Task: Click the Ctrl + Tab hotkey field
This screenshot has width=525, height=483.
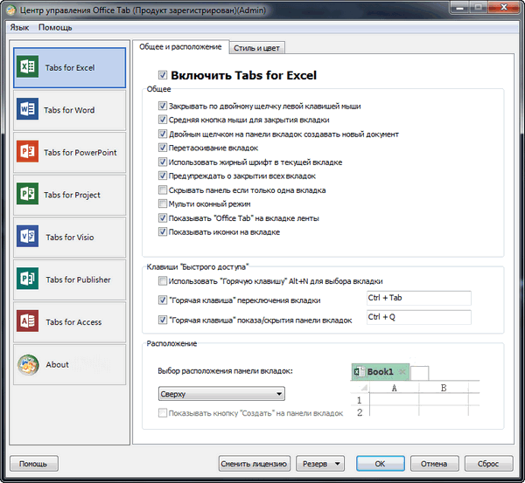Action: (418, 298)
